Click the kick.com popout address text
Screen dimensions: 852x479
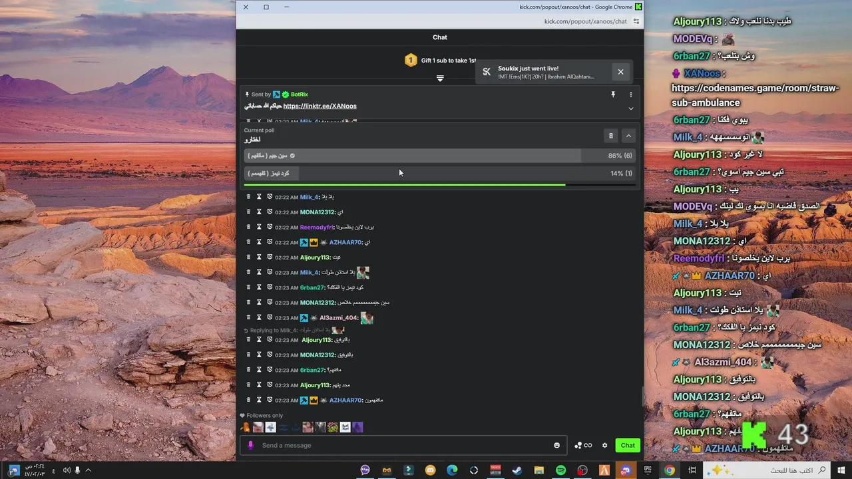(x=585, y=21)
